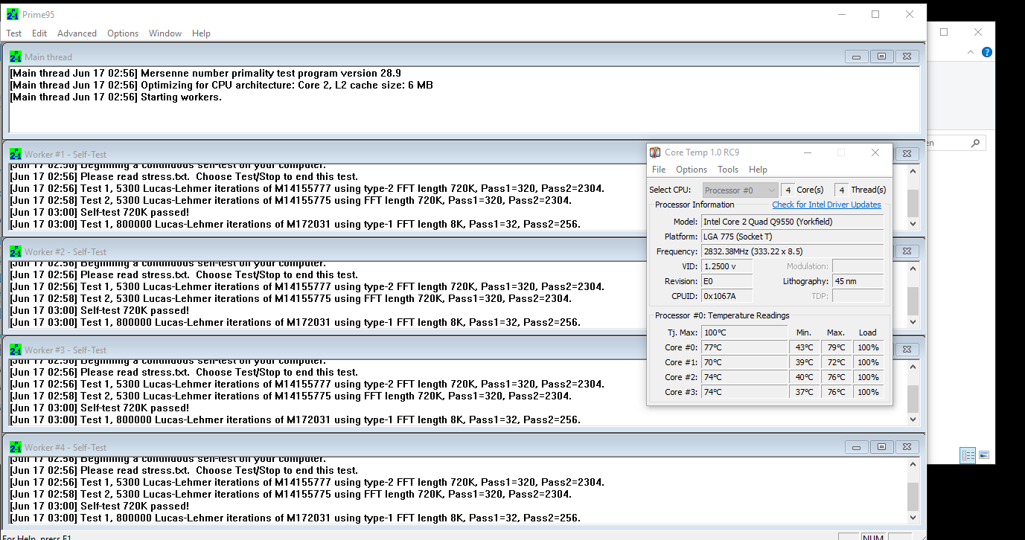Close the Worker #1 child window
The height and width of the screenshot is (540, 1025).
907,154
